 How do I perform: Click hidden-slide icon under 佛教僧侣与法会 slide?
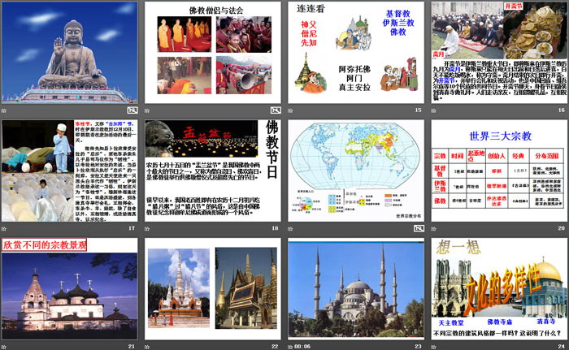pyautogui.click(x=275, y=110)
